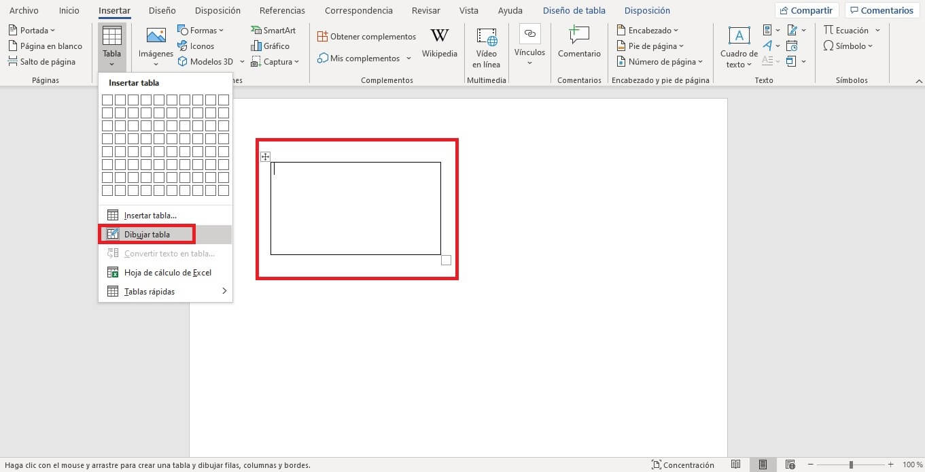Image resolution: width=925 pixels, height=472 pixels.
Task: Click inside the drawn table cell
Action: (x=355, y=208)
